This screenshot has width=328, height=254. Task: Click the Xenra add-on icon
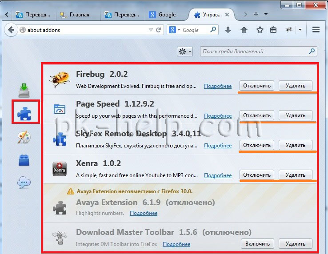point(60,169)
